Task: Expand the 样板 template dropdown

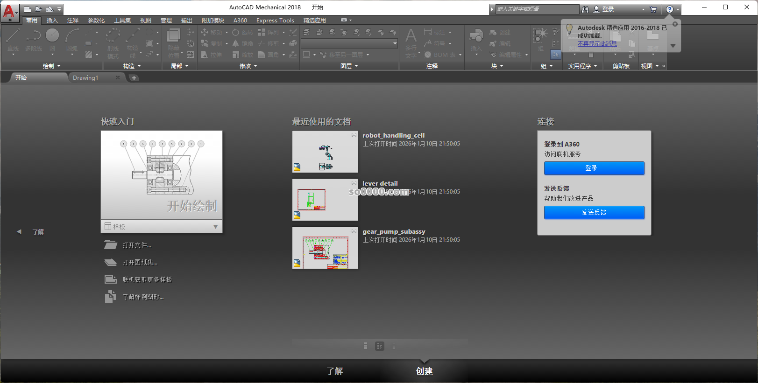Action: pyautogui.click(x=215, y=227)
